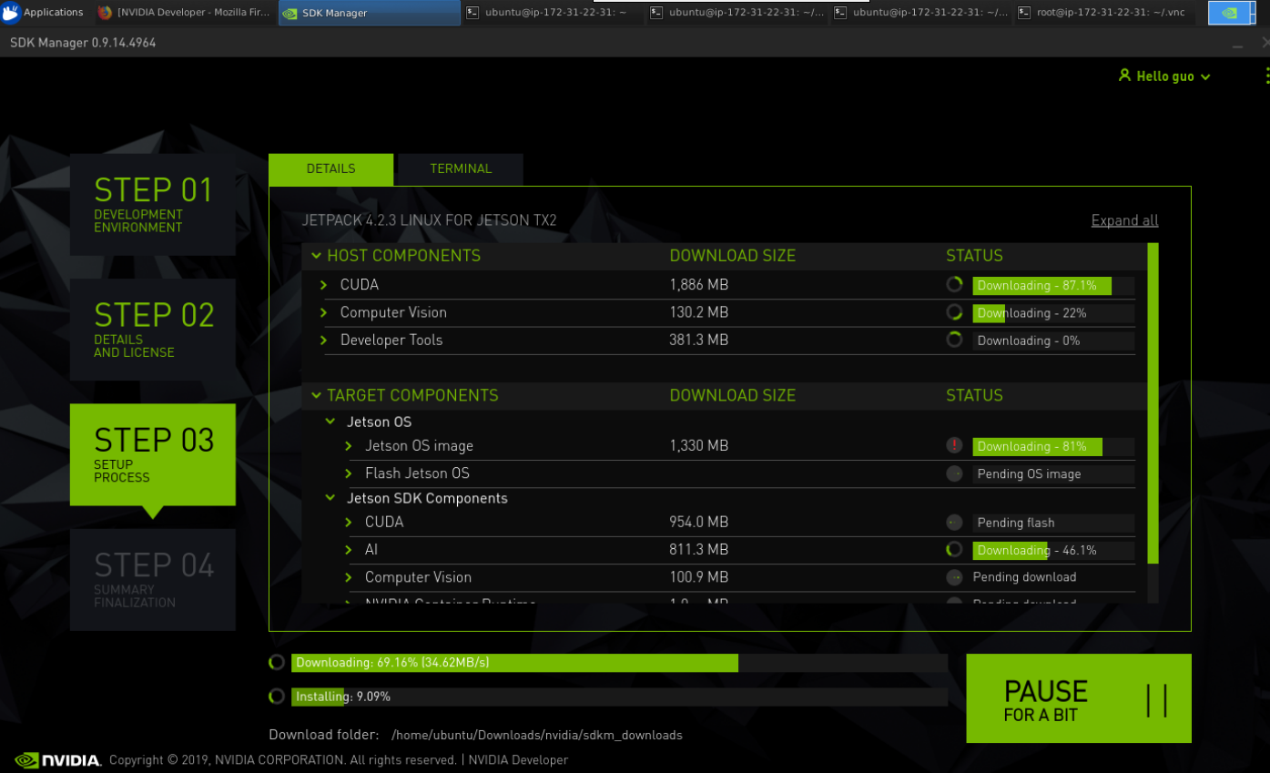The image size is (1270, 773).
Task: Select Step 03 Setup Process
Action: 153,454
